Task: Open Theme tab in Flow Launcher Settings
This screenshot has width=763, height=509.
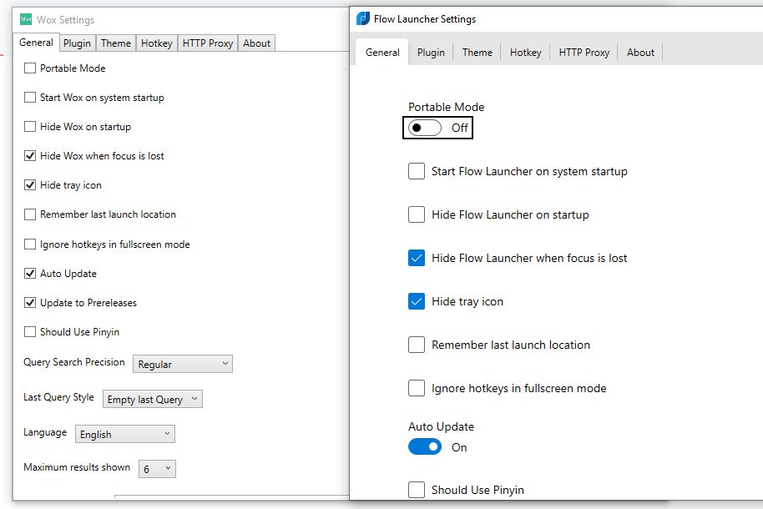Action: [x=478, y=53]
